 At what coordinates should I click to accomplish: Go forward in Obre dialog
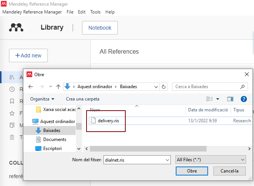click(42, 87)
